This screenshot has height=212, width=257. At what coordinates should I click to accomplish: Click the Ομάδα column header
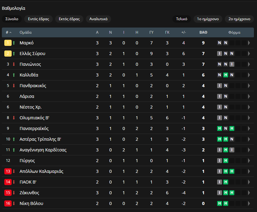25,32
